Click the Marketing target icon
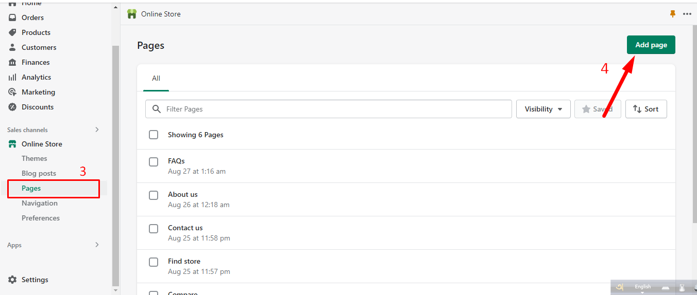 [x=12, y=92]
